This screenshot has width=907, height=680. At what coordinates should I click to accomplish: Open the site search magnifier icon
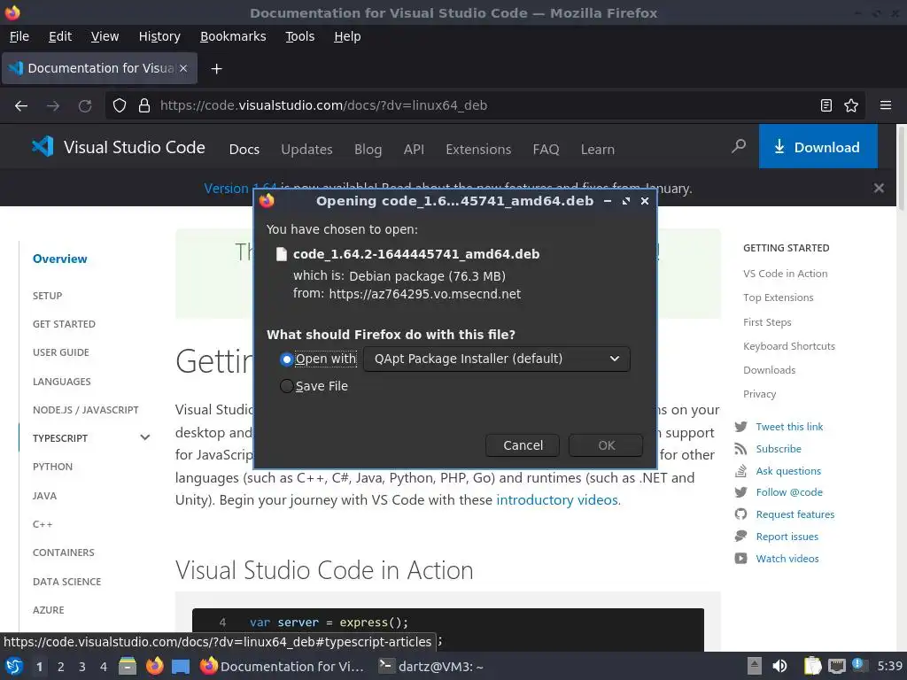click(739, 146)
